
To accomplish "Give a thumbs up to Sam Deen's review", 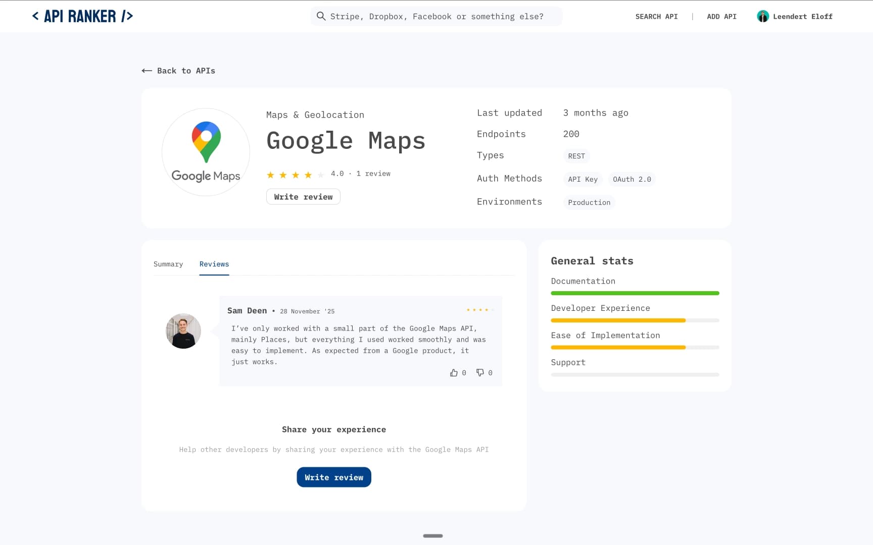I will [x=454, y=372].
